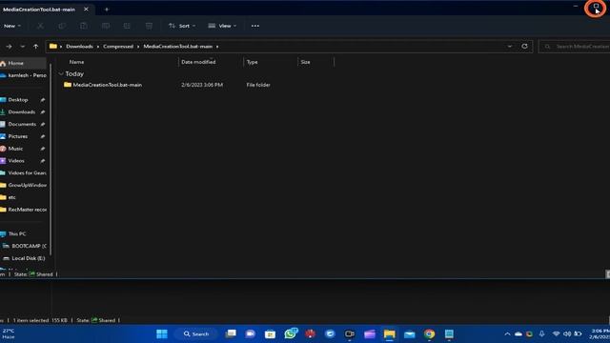Navigate to Compressed in the breadcrumb
This screenshot has height=343, width=610.
(118, 47)
